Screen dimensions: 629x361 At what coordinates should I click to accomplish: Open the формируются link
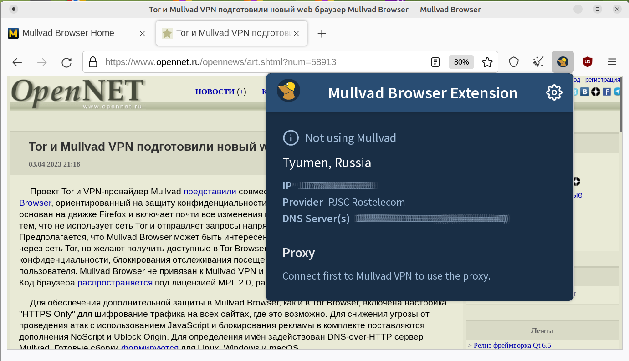150,348
